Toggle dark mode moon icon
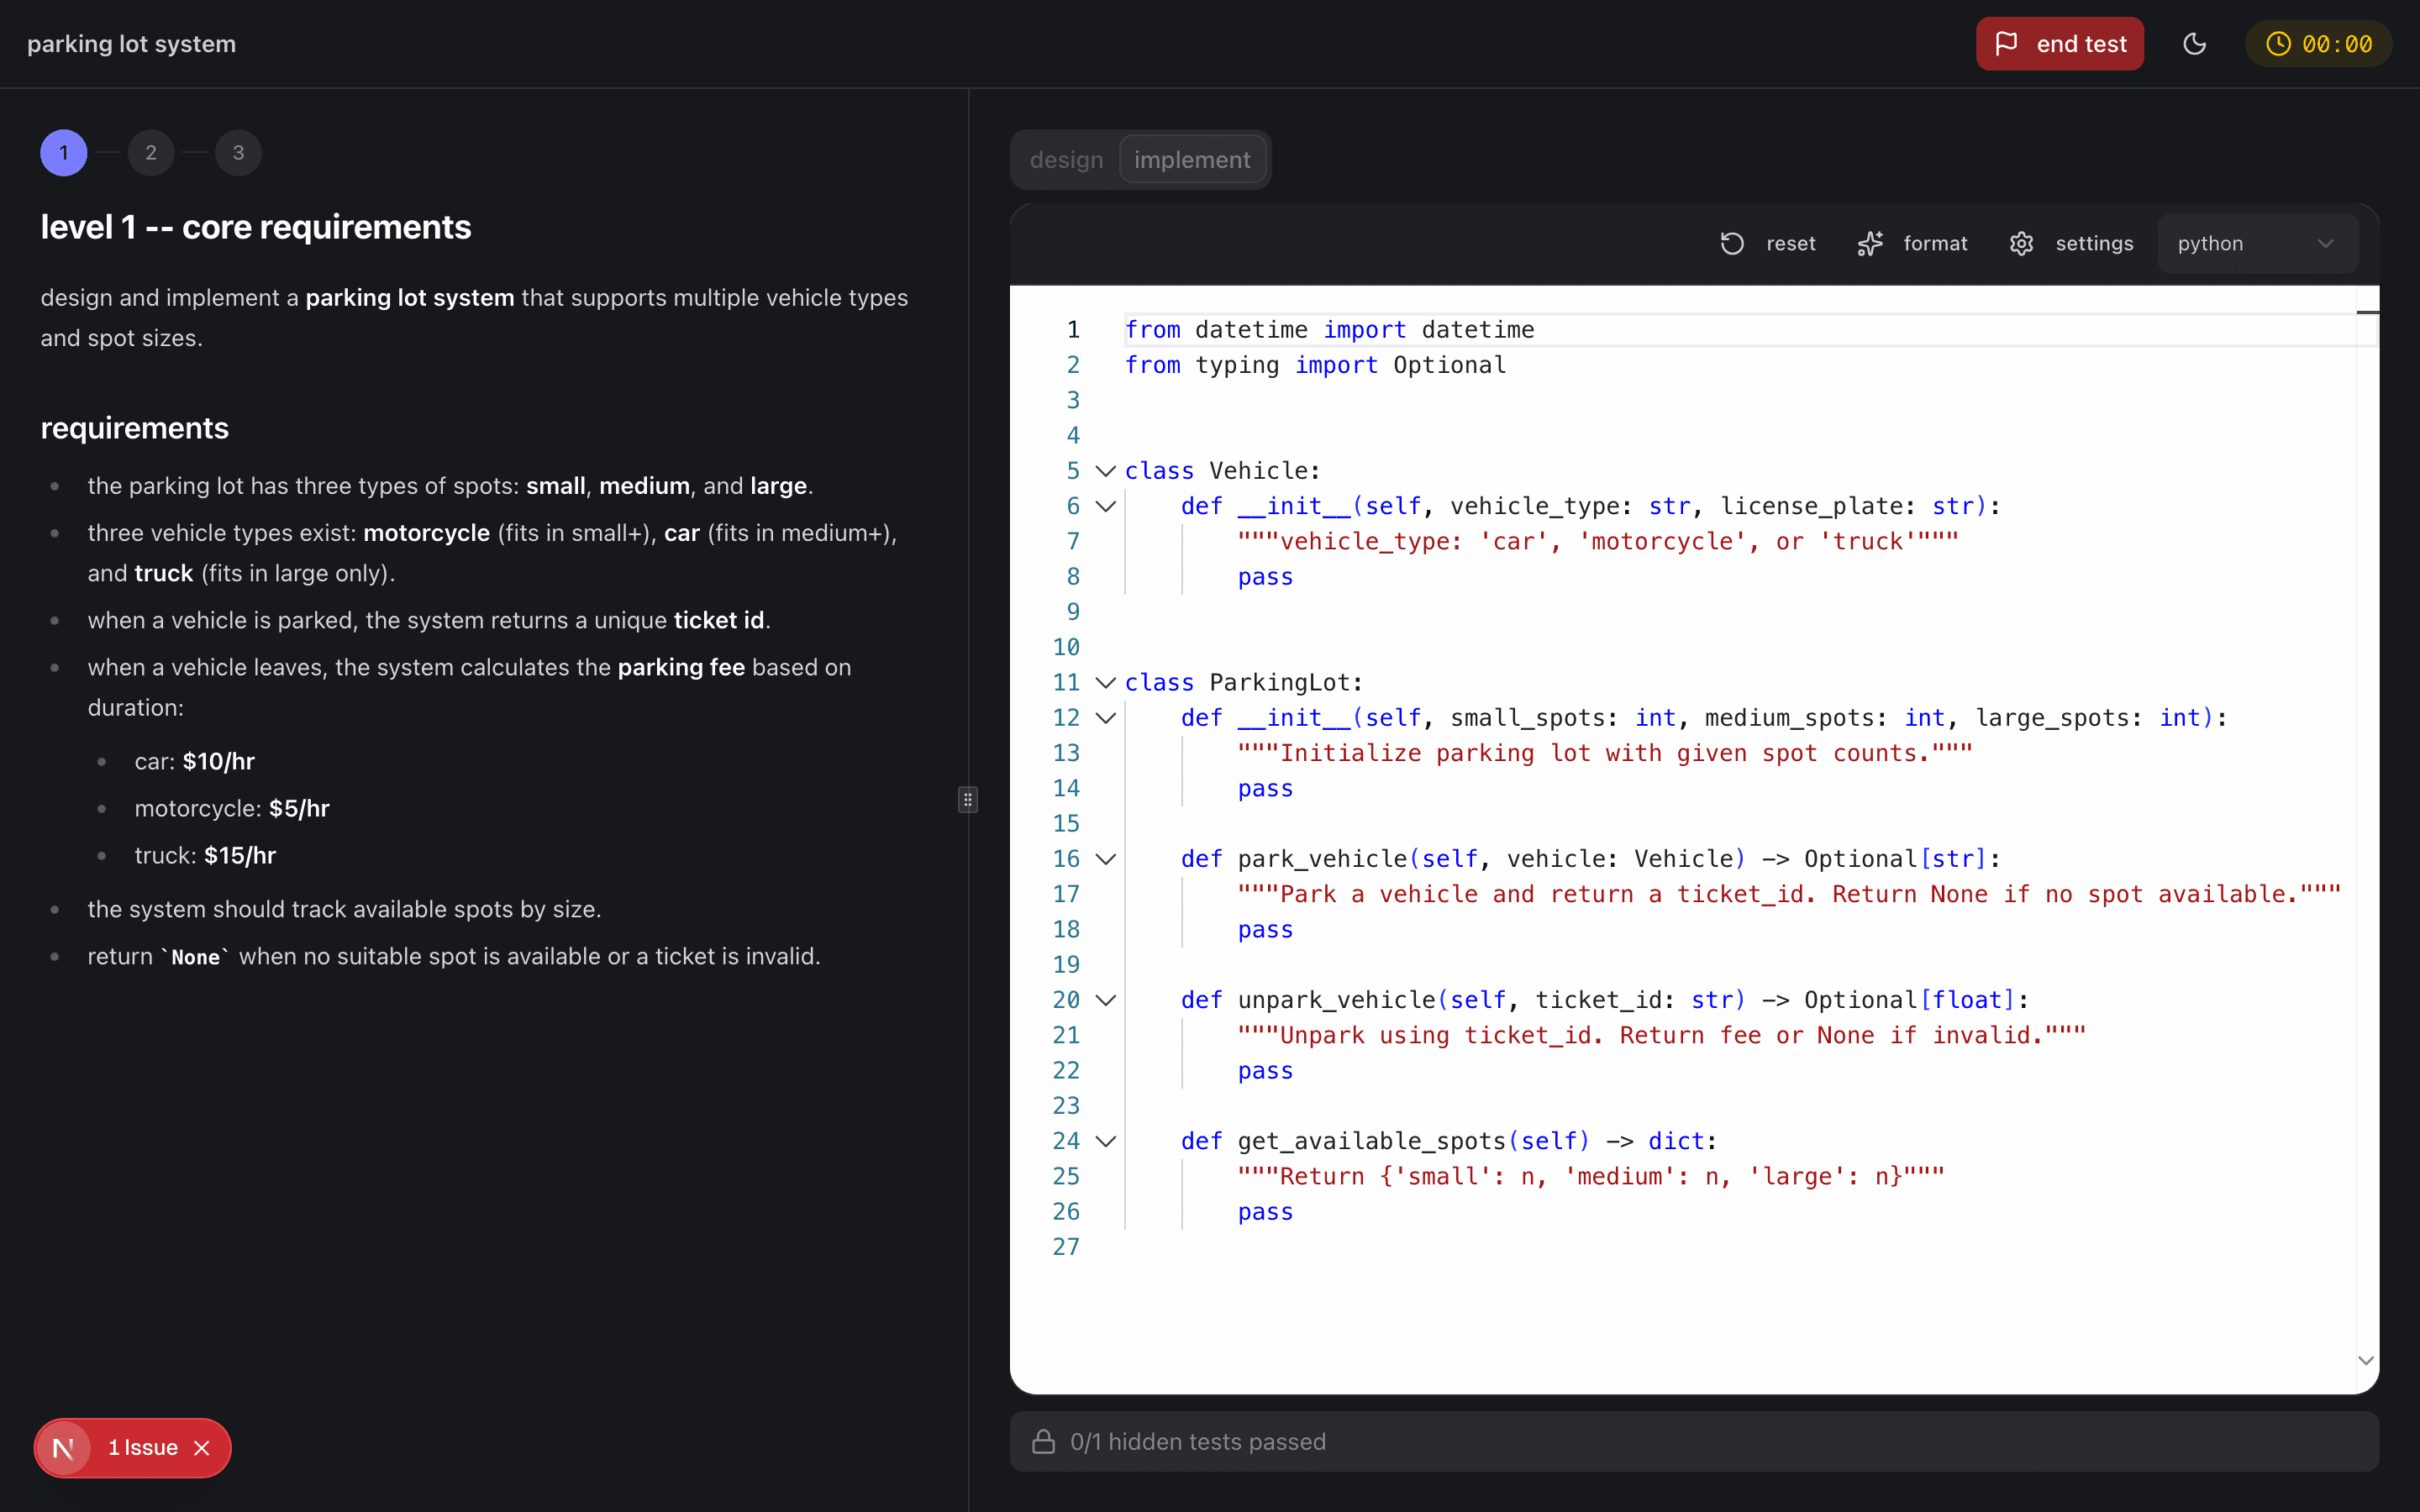Screen dimensions: 2420x1512 [x=2194, y=44]
